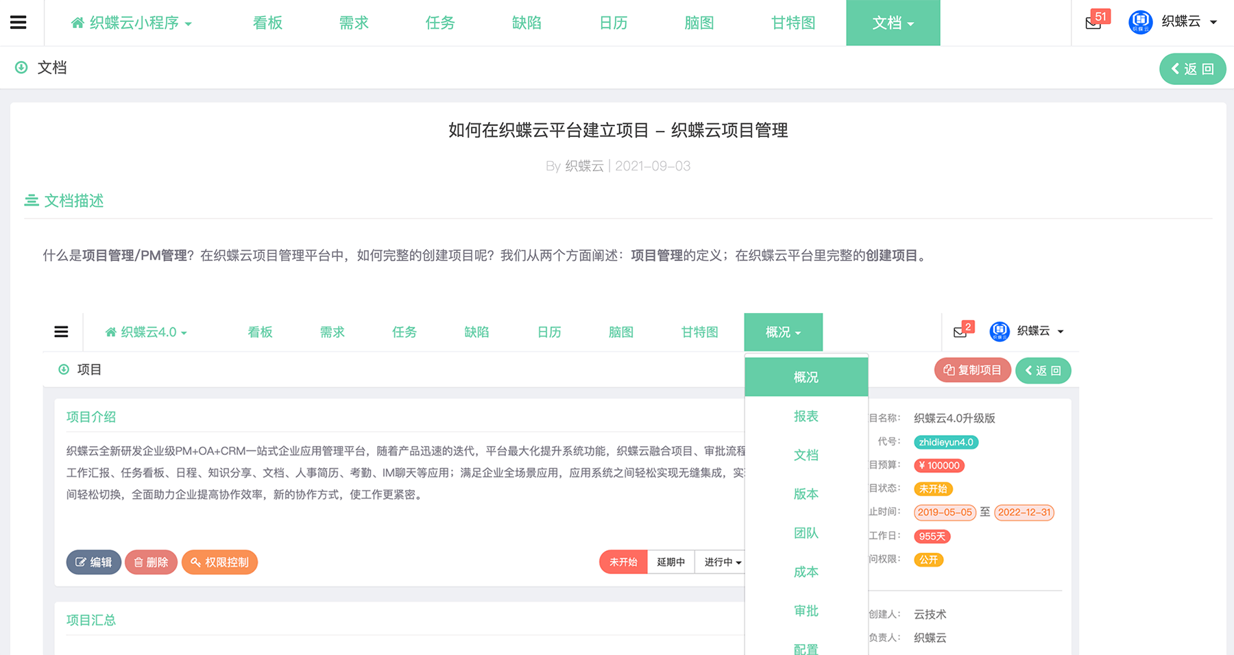
Task: Click 缺陷 in the embedded screenshot nav
Action: pyautogui.click(x=476, y=332)
